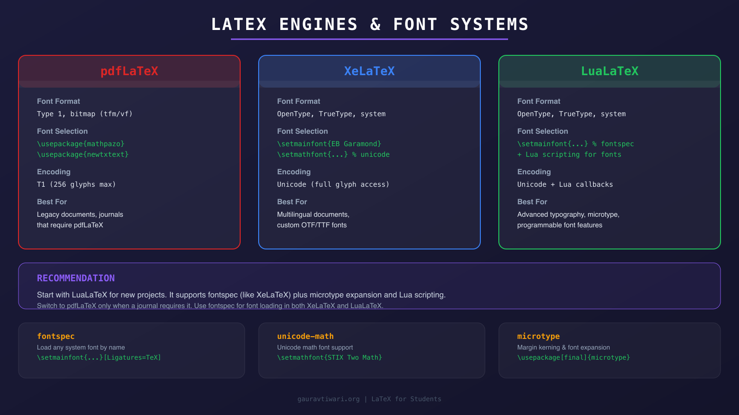The image size is (739, 415).
Task: Select the \setmathfont{STIX Two Math} example
Action: [x=329, y=357]
